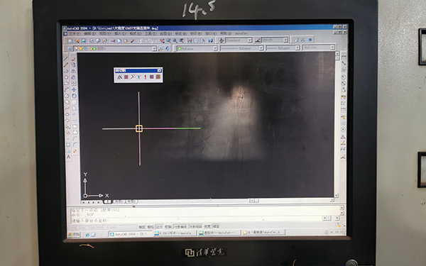Switch to AutoCut folder taskbar button
The height and width of the screenshot is (266, 426).
[x=263, y=233]
